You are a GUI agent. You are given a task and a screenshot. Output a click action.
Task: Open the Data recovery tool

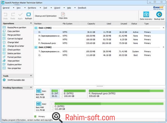coord(146,15)
